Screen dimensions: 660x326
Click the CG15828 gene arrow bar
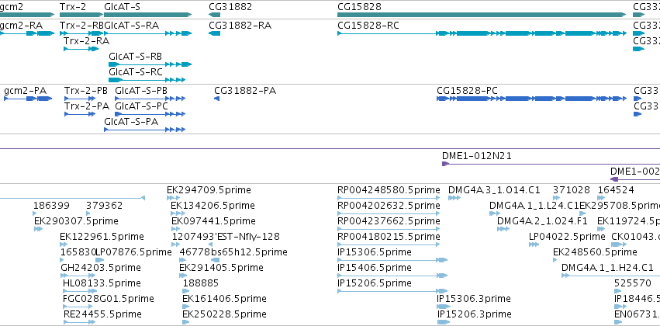click(482, 15)
